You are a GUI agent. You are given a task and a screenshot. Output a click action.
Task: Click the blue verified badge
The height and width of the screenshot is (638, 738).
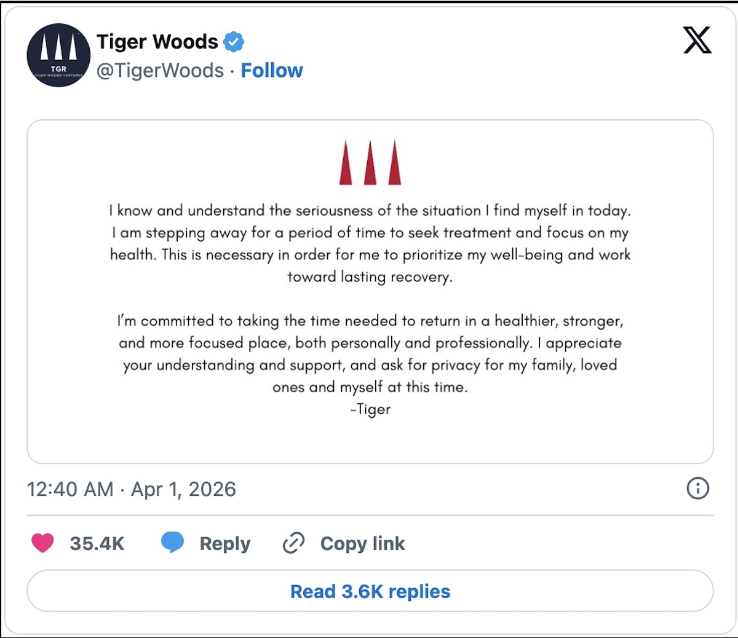coord(234,42)
